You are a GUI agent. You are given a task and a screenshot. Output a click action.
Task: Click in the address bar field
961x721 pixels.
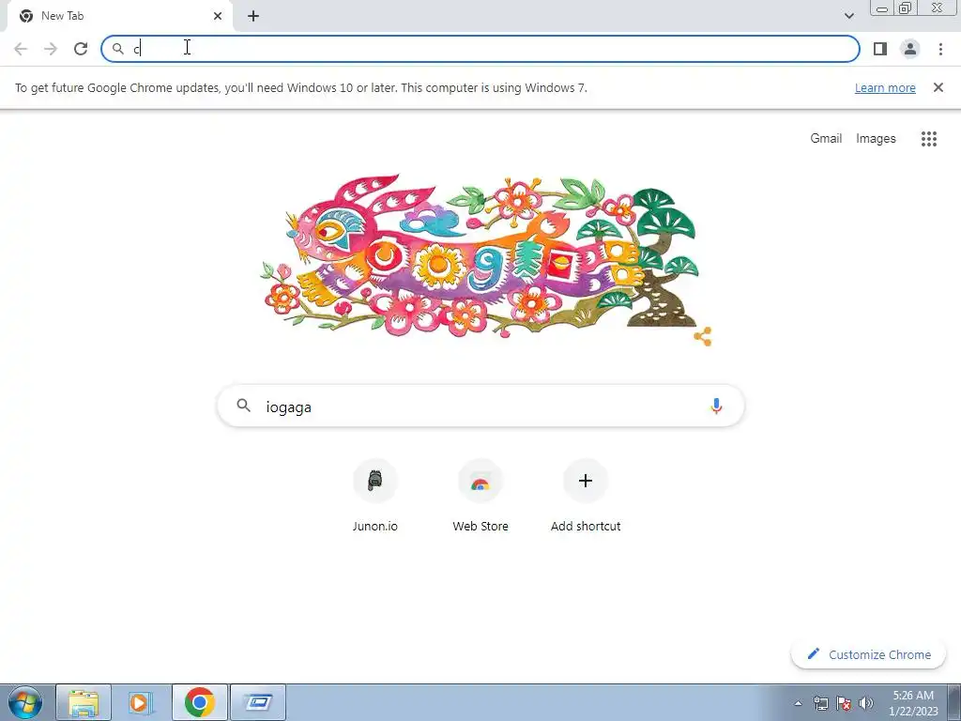[480, 49]
